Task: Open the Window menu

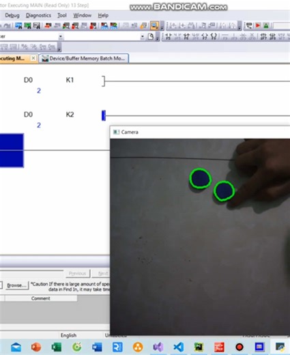Action: 82,16
